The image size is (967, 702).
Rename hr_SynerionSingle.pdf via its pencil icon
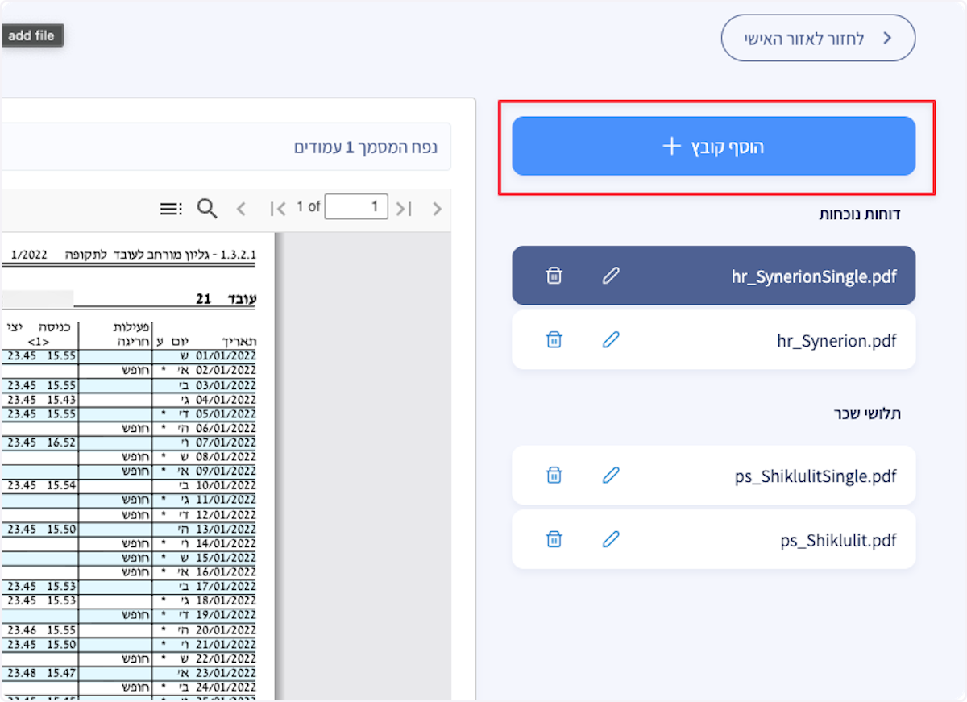(x=611, y=275)
